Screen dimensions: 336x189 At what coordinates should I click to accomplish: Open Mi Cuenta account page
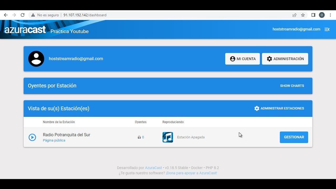point(243,59)
